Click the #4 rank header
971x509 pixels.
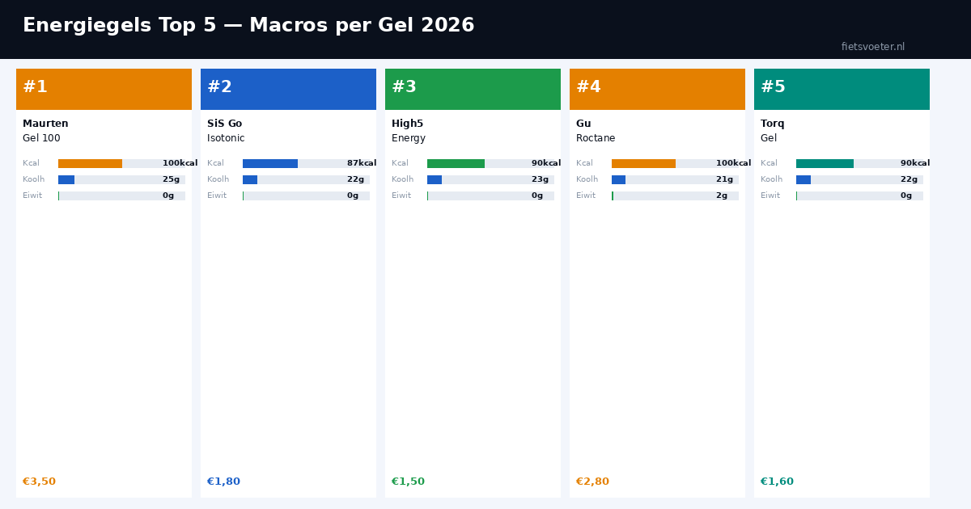point(657,89)
